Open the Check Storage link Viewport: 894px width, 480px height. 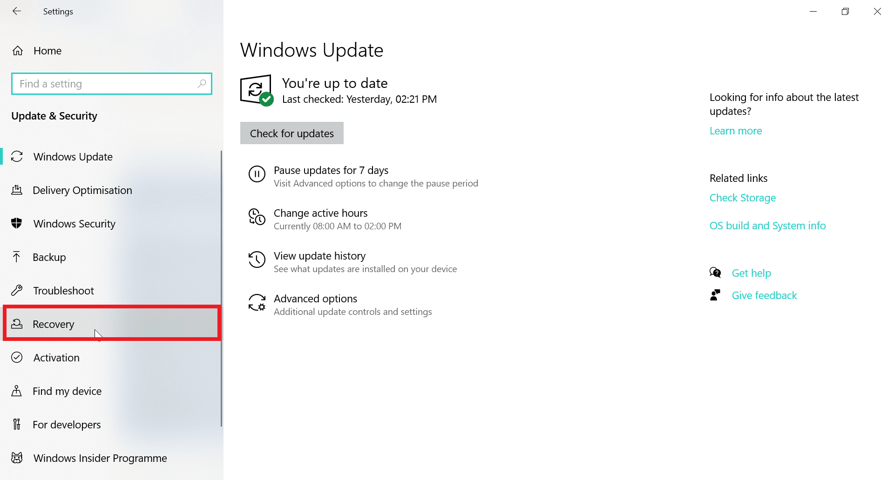[742, 198]
